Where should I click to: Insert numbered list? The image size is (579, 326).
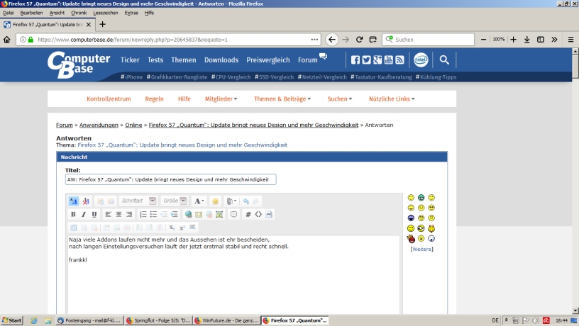coord(143,214)
